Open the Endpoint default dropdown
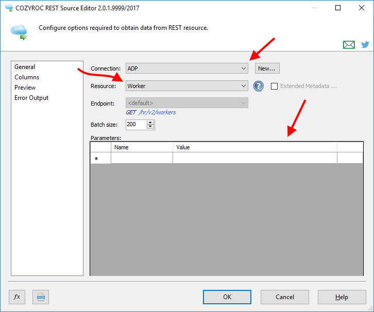The width and height of the screenshot is (374, 312). click(x=187, y=103)
